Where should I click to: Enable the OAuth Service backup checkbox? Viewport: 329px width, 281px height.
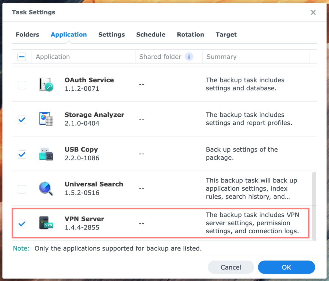22,85
